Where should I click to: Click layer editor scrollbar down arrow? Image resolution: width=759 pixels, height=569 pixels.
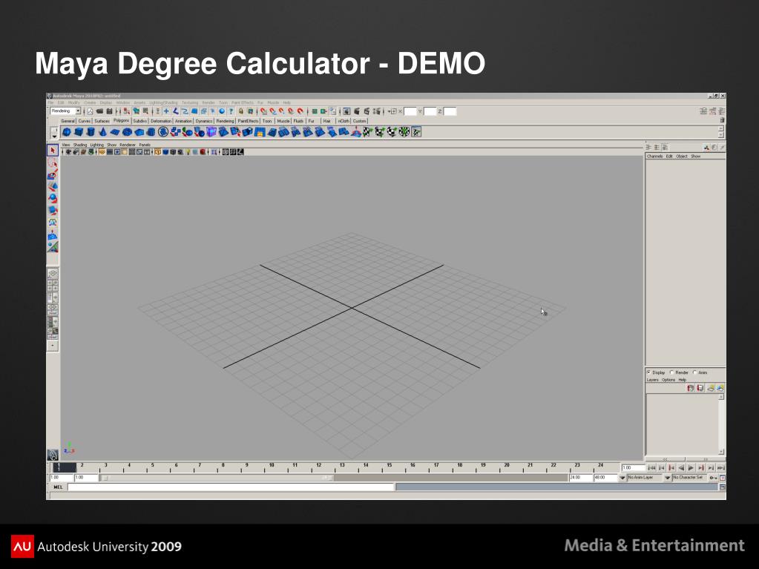coord(721,452)
